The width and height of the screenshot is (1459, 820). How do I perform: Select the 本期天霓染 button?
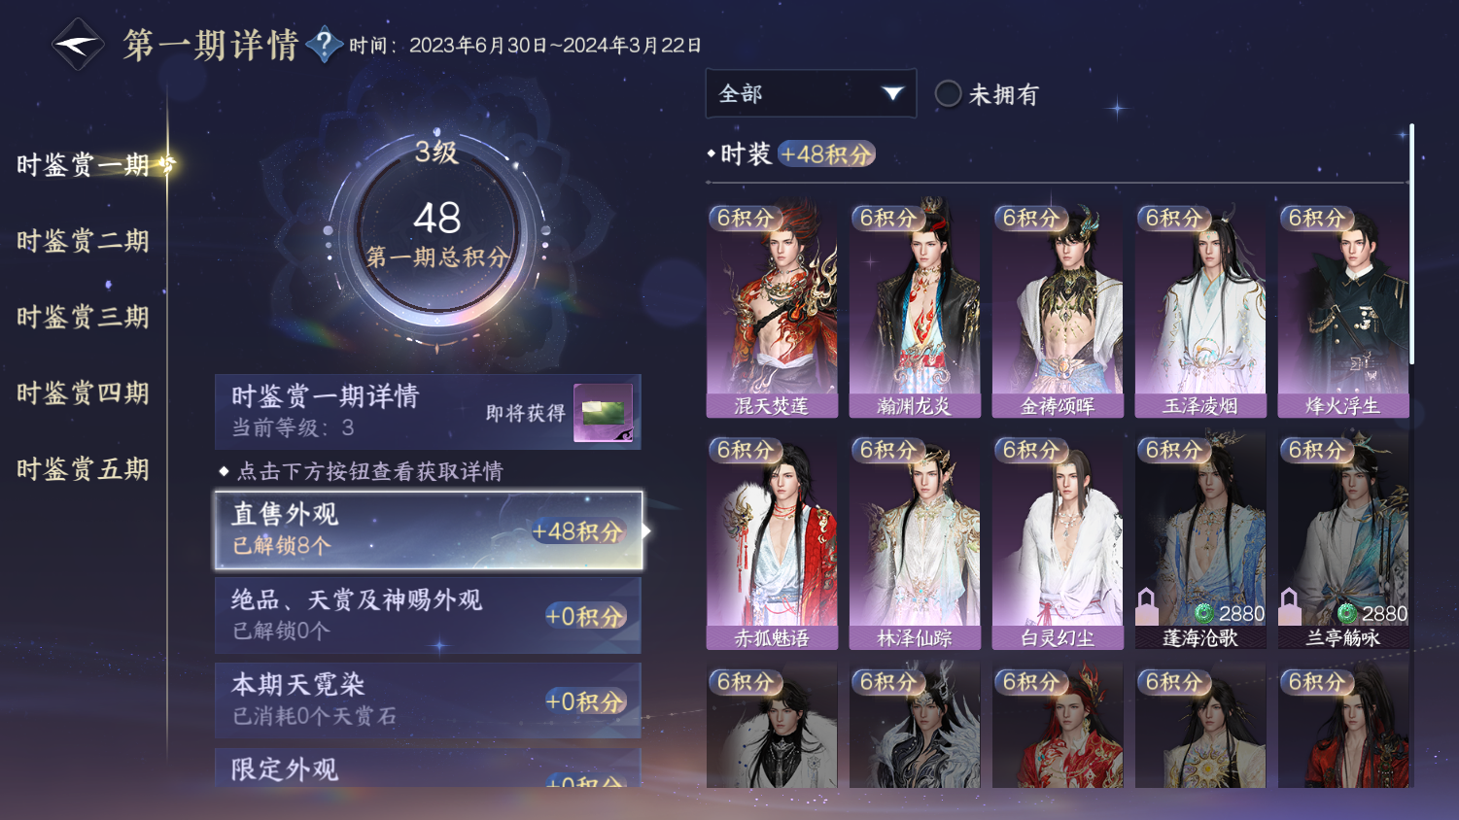click(x=428, y=700)
